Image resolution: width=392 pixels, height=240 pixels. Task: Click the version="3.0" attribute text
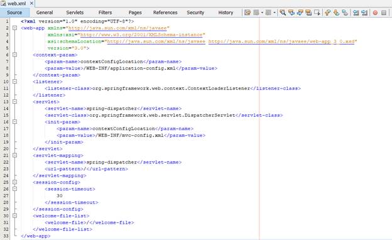[x=68, y=48]
